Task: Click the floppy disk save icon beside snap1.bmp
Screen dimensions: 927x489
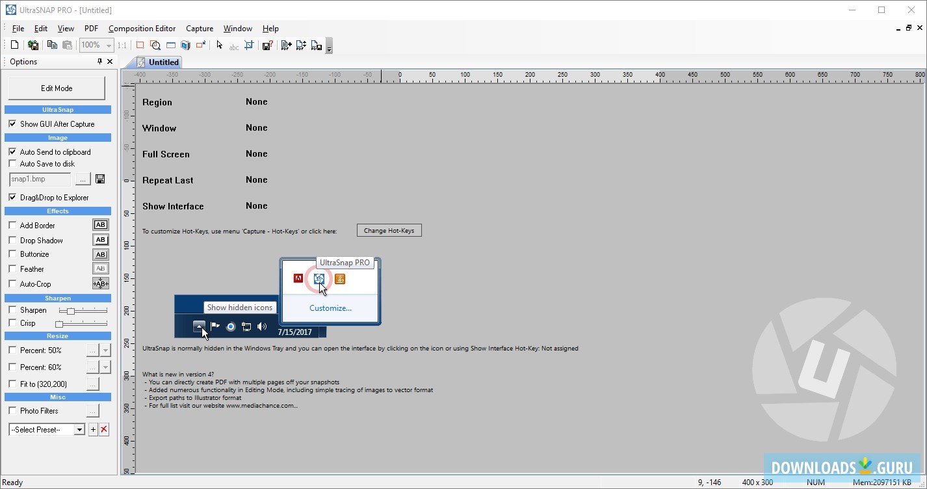Action: tap(100, 179)
